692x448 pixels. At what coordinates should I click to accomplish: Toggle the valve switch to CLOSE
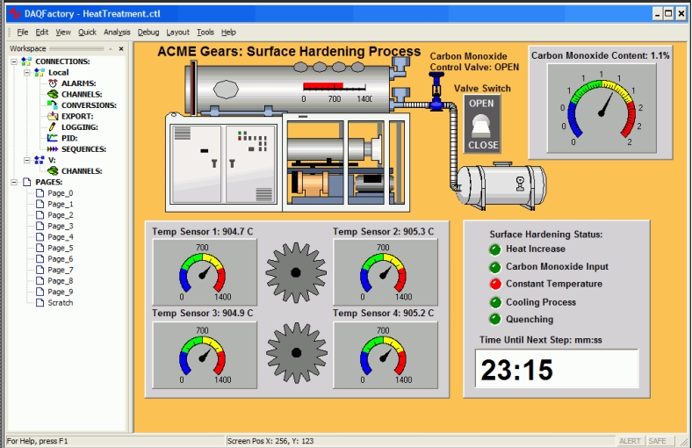pyautogui.click(x=483, y=145)
